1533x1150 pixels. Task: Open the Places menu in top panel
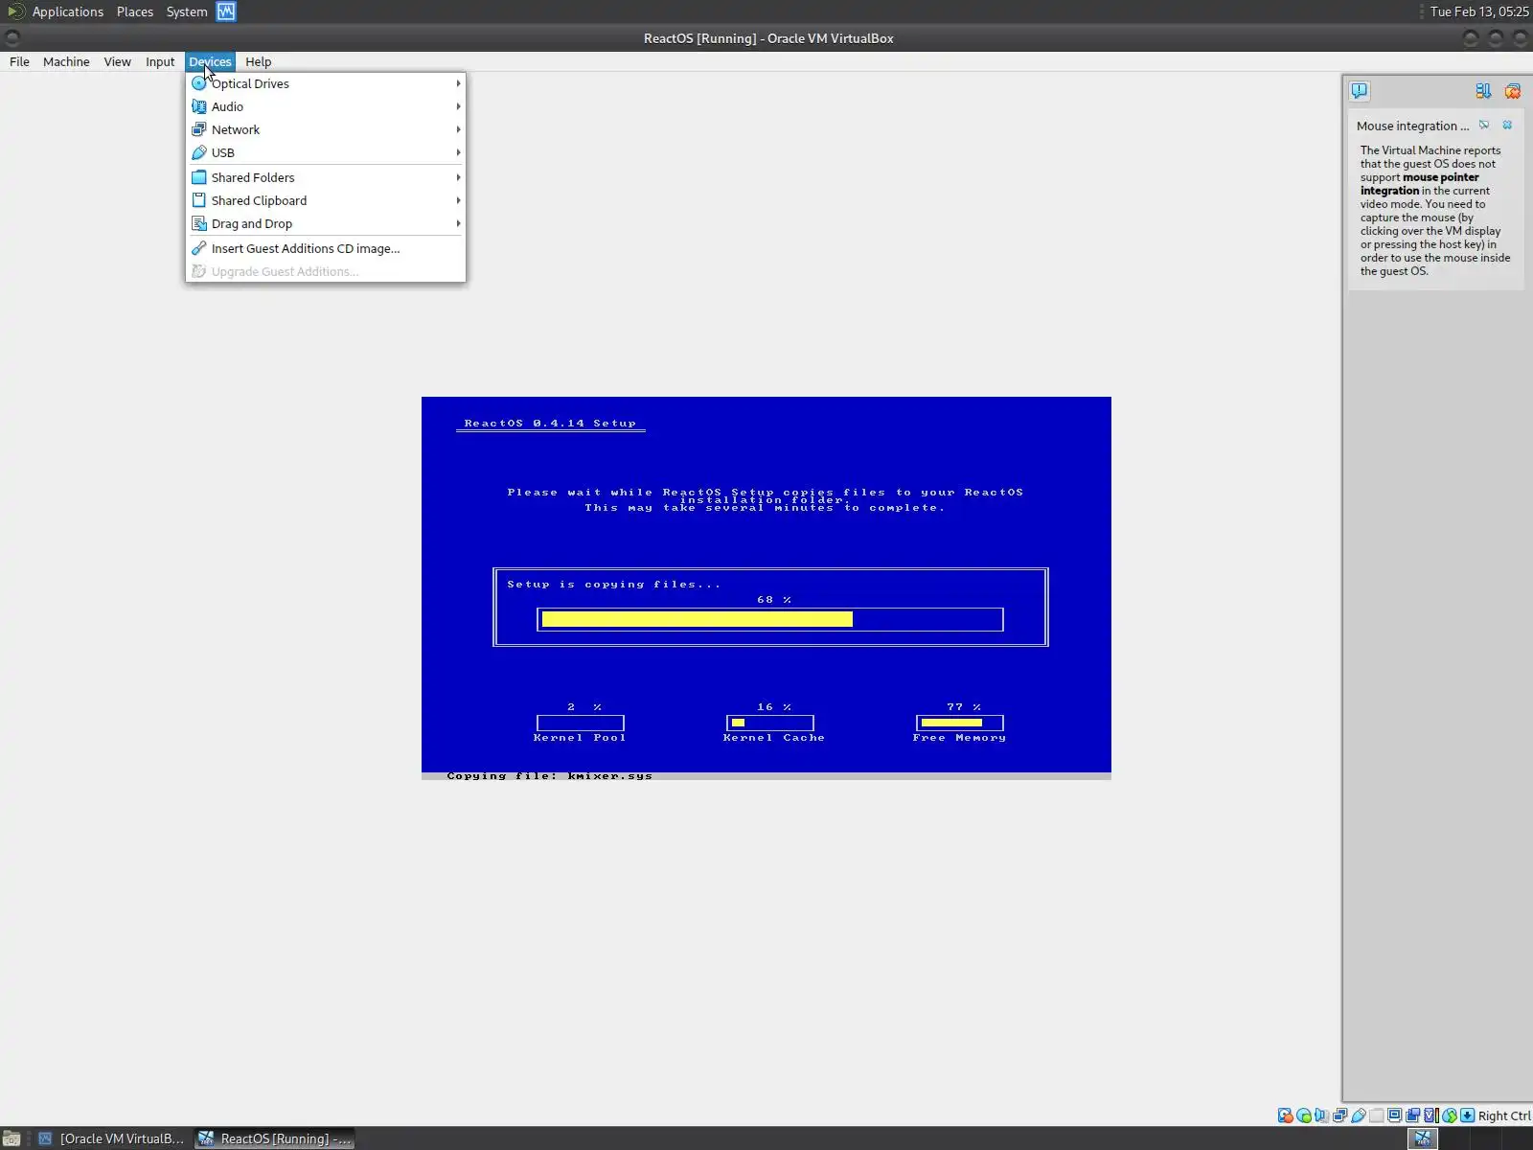click(x=135, y=11)
